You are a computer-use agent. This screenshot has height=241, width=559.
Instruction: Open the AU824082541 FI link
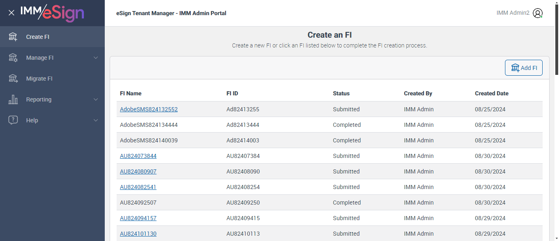138,187
